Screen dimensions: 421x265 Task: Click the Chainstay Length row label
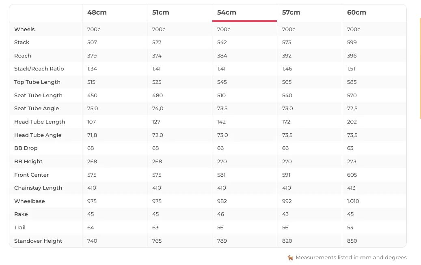pyautogui.click(x=38, y=188)
